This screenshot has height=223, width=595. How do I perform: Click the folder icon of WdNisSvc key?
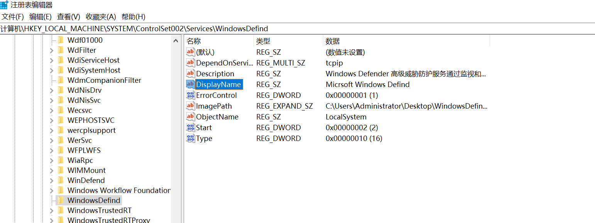[x=60, y=100]
